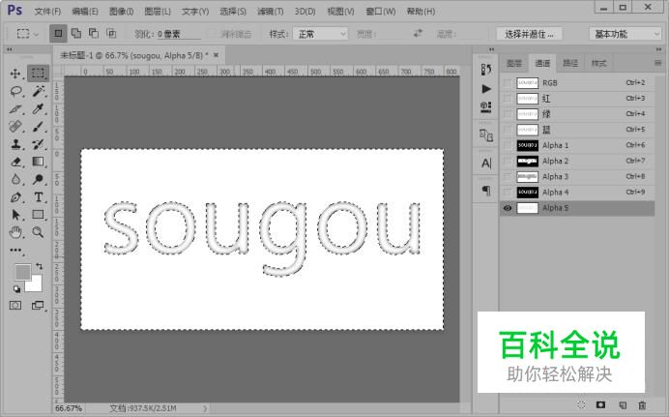Image resolution: width=669 pixels, height=417 pixels.
Task: Swap foreground and background colors
Action: click(40, 266)
